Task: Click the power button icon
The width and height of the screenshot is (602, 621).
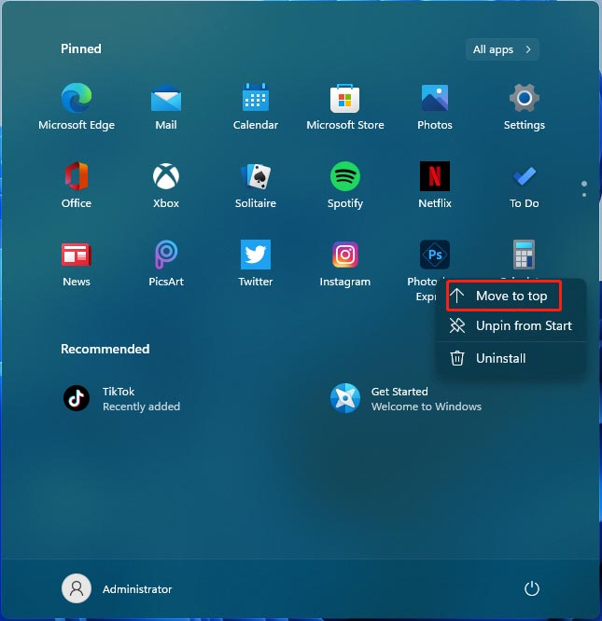Action: [532, 589]
